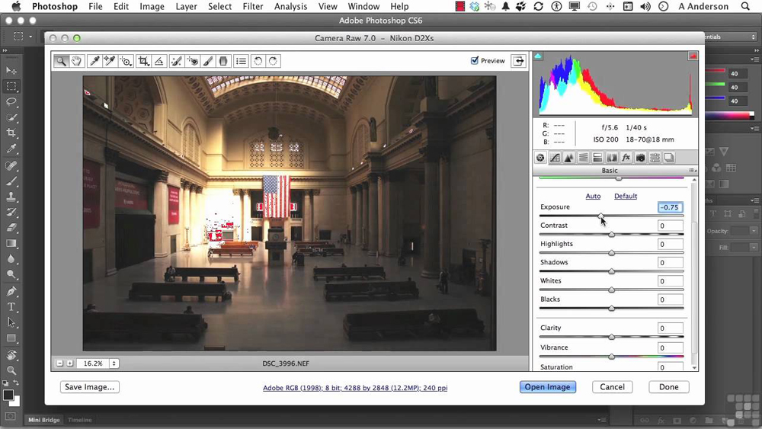Pick the Straighten tool
This screenshot has height=429, width=762.
[160, 61]
